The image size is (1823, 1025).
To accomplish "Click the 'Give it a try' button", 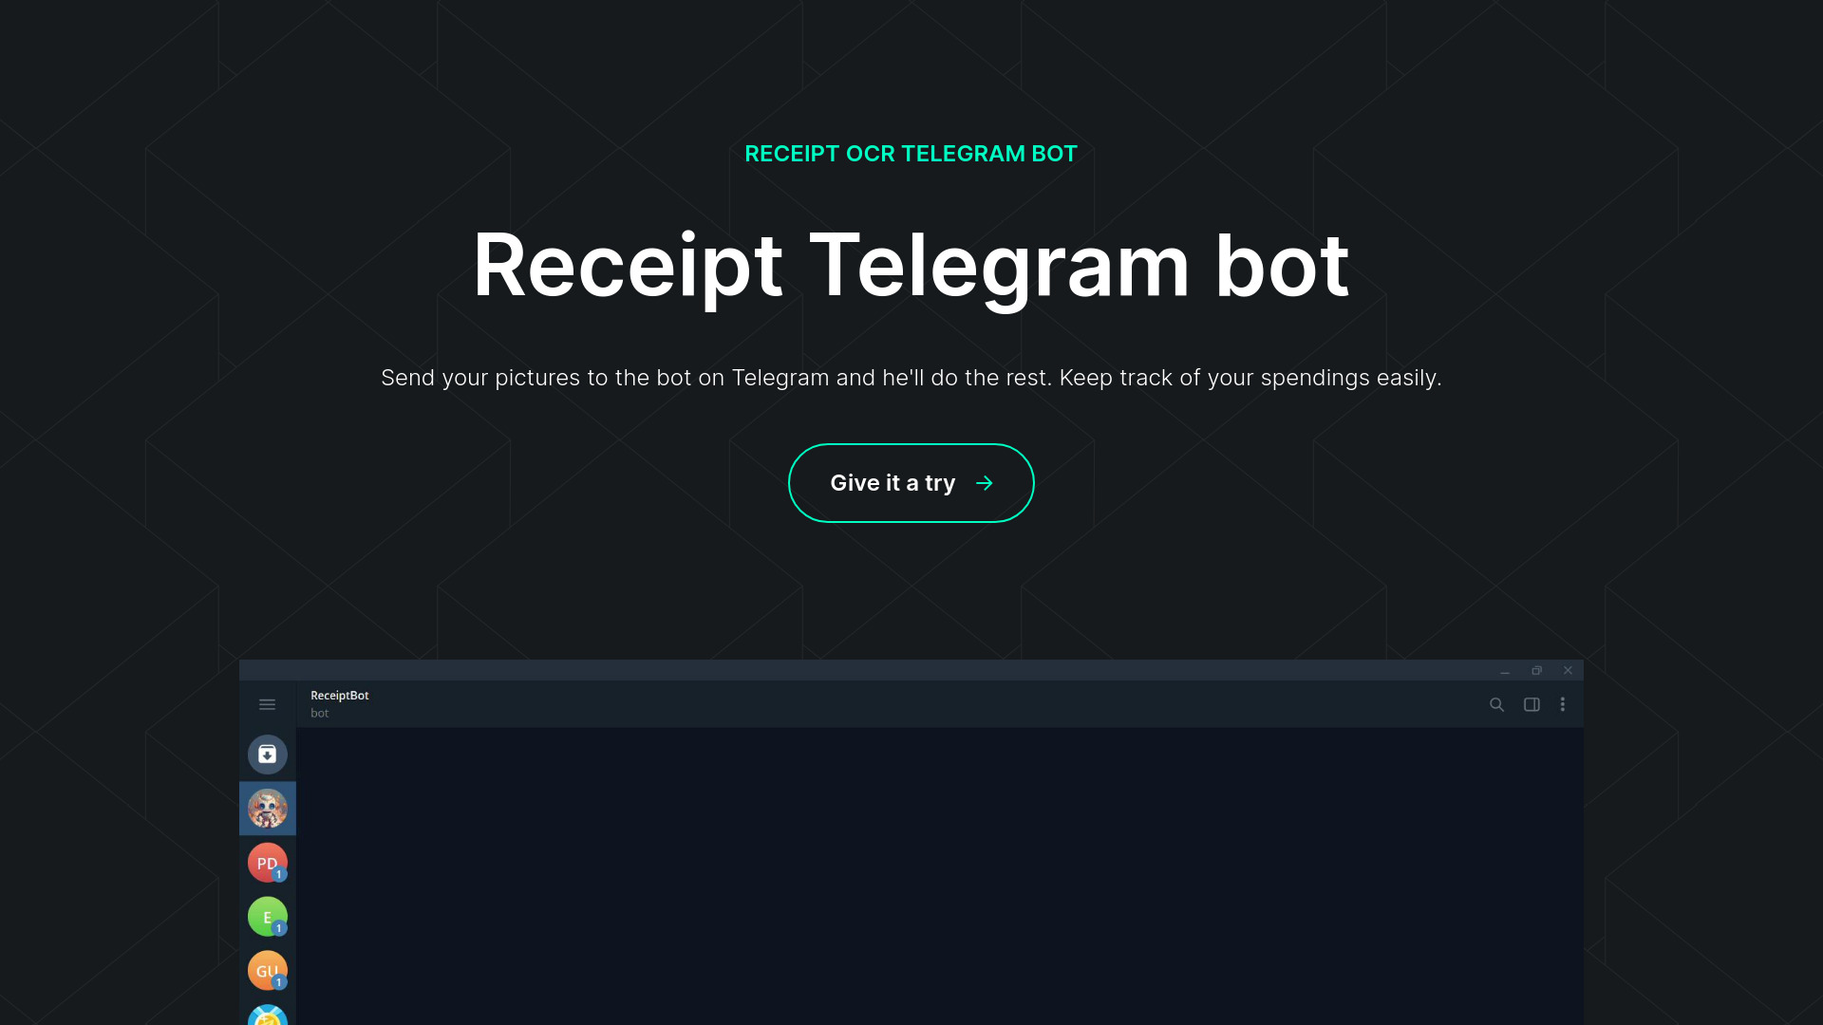I will pyautogui.click(x=911, y=483).
